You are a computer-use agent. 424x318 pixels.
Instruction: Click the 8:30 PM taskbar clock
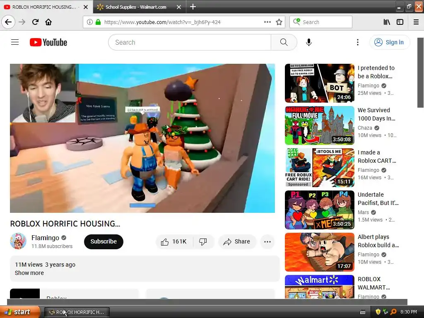409,312
